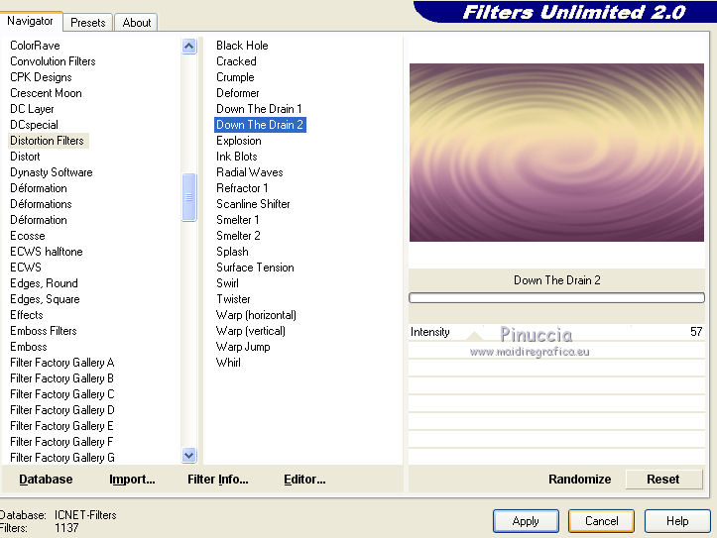The width and height of the screenshot is (717, 538).
Task: Click the scroll down arrow of category list
Action: click(x=188, y=455)
